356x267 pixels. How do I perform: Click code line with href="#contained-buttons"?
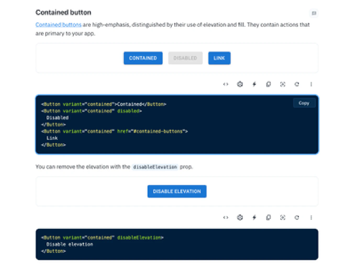[114, 131]
